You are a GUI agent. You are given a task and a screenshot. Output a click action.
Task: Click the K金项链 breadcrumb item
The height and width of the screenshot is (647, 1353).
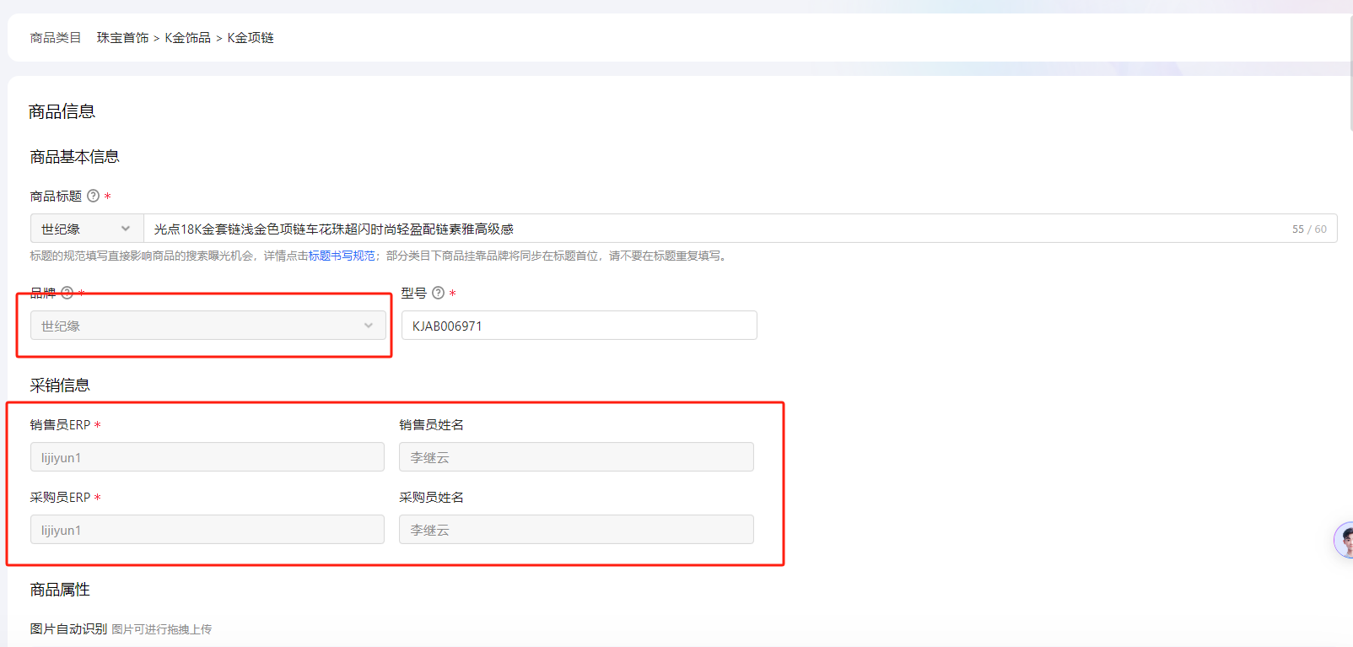pyautogui.click(x=251, y=38)
